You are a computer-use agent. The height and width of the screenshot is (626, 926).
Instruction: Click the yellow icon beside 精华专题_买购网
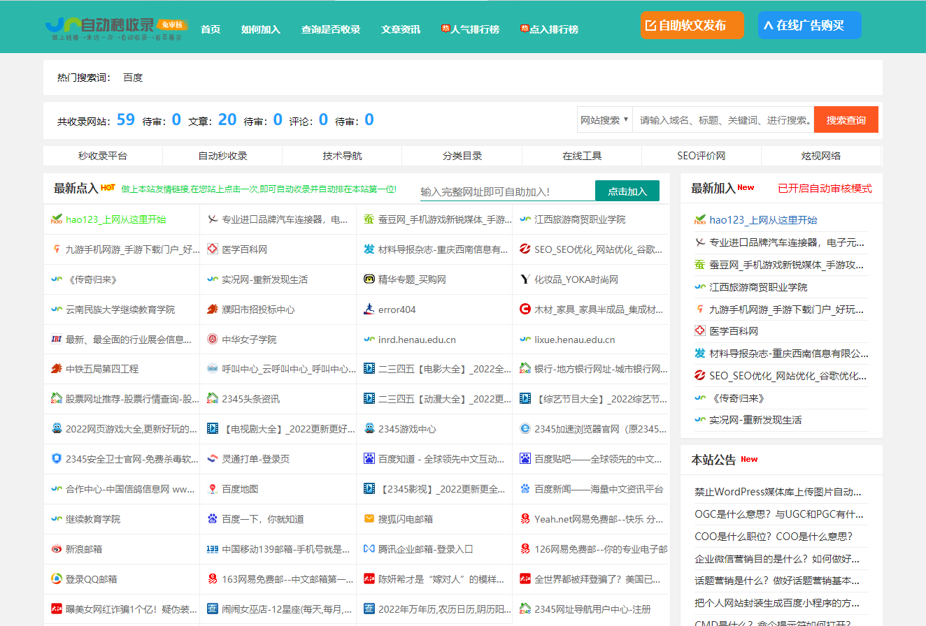tap(369, 279)
